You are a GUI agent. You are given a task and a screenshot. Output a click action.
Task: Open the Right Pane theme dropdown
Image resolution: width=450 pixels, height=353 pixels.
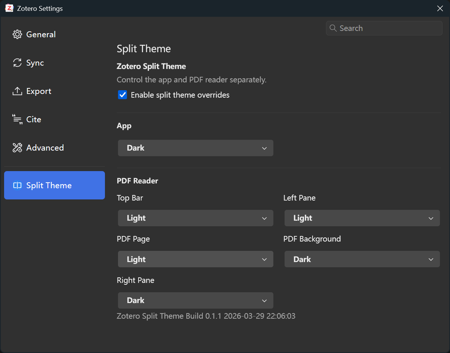click(x=196, y=300)
